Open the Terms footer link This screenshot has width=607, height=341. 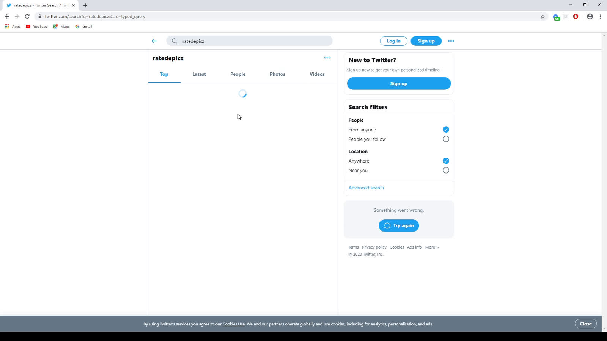(x=353, y=247)
